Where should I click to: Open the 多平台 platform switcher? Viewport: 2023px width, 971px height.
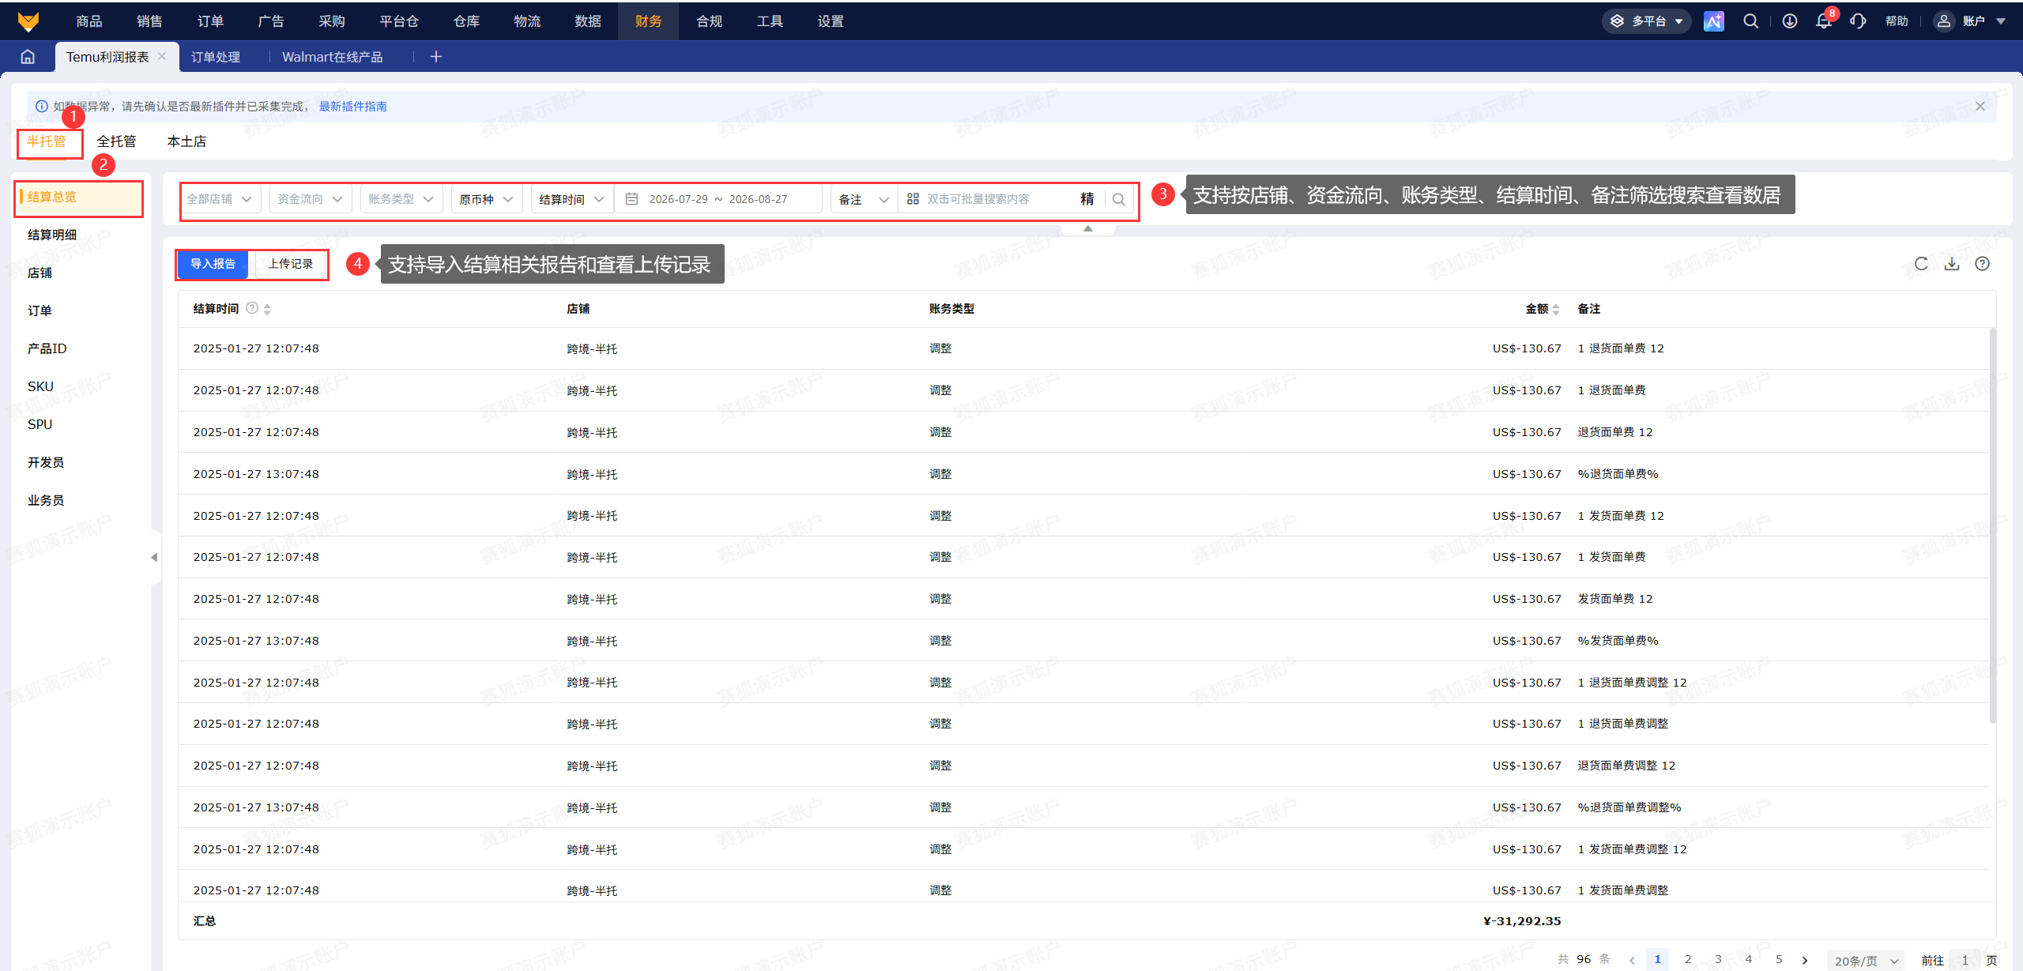point(1648,21)
